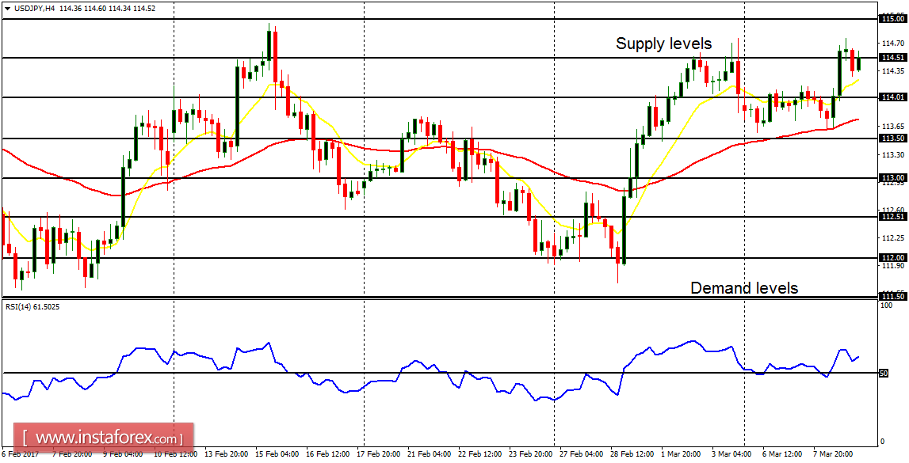909x463 pixels.
Task: Select the Demand levels annotation text
Action: 746,288
